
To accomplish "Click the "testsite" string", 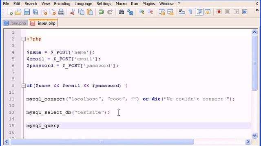I will (x=89, y=112).
